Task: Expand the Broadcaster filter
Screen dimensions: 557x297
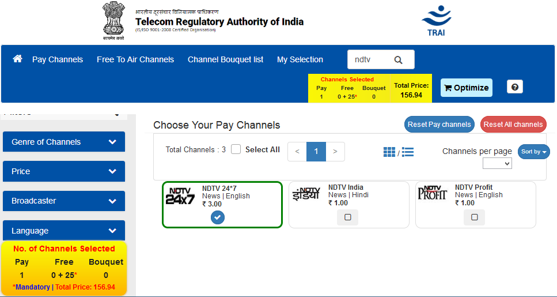Action: (x=64, y=201)
